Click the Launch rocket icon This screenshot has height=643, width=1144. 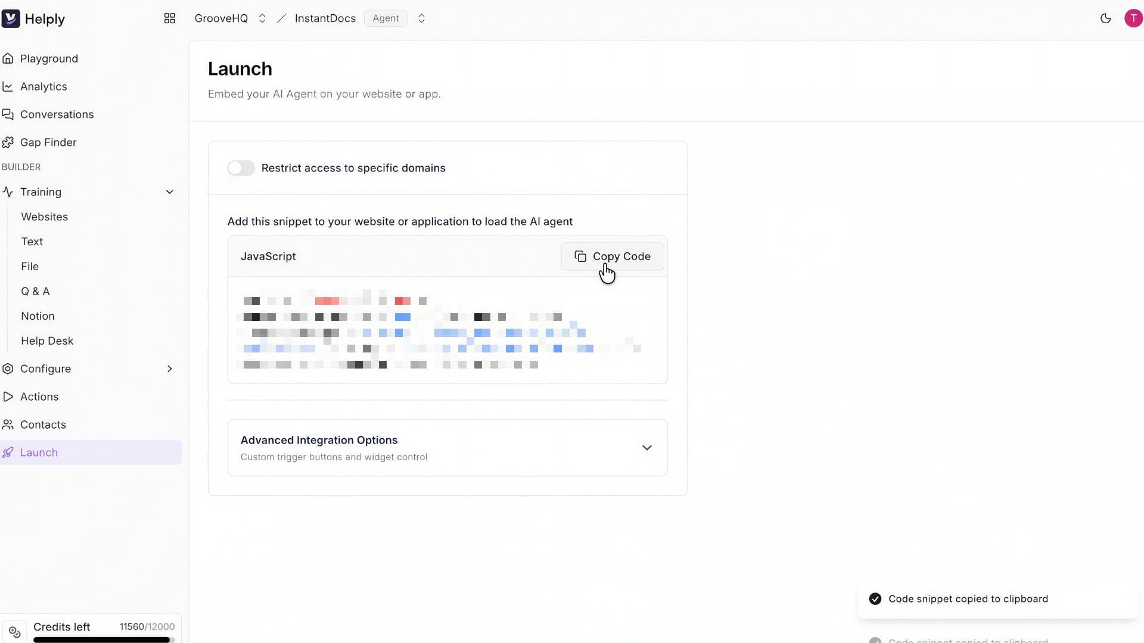8,452
